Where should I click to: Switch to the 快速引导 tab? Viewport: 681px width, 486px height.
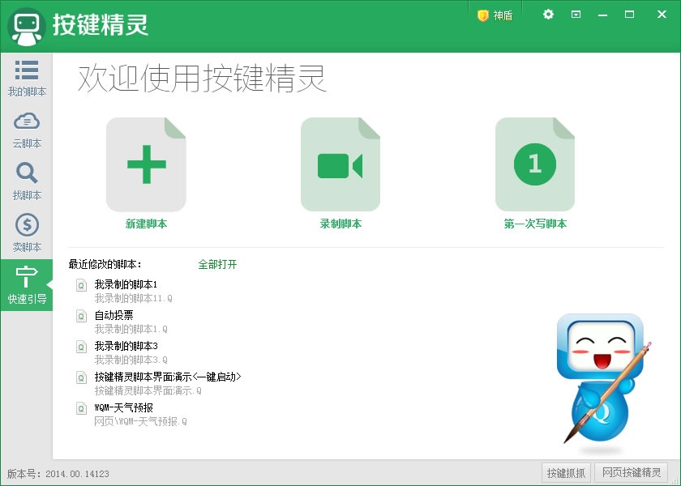[x=27, y=286]
